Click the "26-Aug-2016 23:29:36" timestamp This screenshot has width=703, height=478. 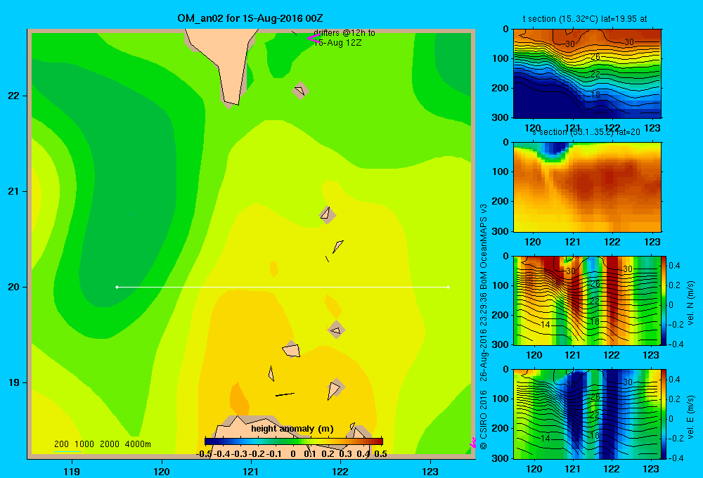tap(484, 336)
